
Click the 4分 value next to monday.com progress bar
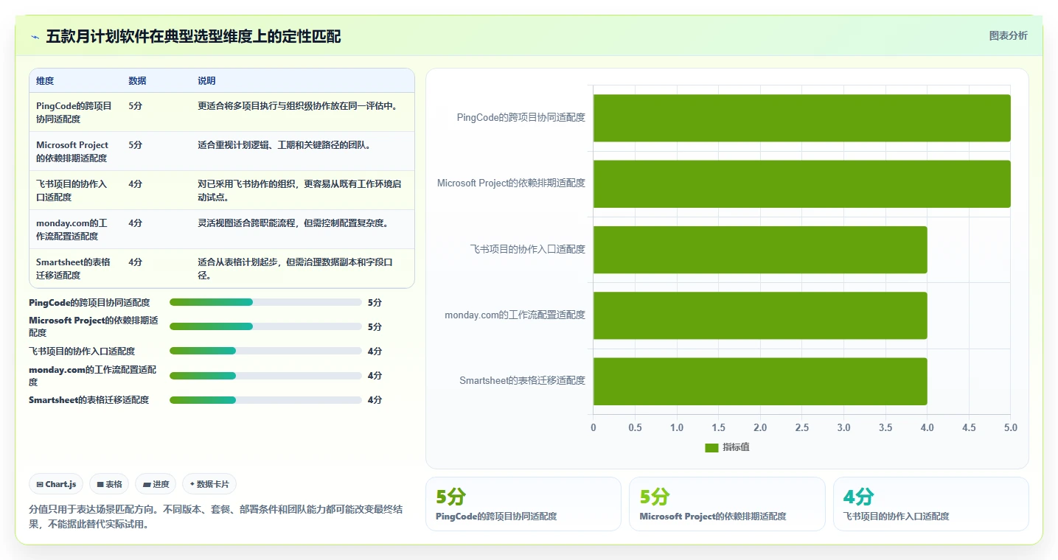click(x=375, y=375)
